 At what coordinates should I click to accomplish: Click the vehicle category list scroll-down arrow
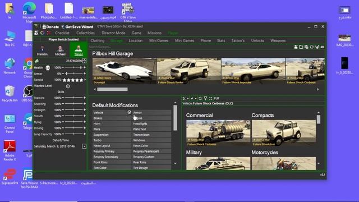(319, 163)
